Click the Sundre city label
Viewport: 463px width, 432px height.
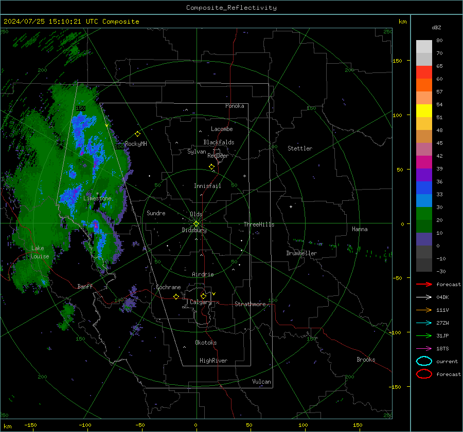(x=156, y=213)
